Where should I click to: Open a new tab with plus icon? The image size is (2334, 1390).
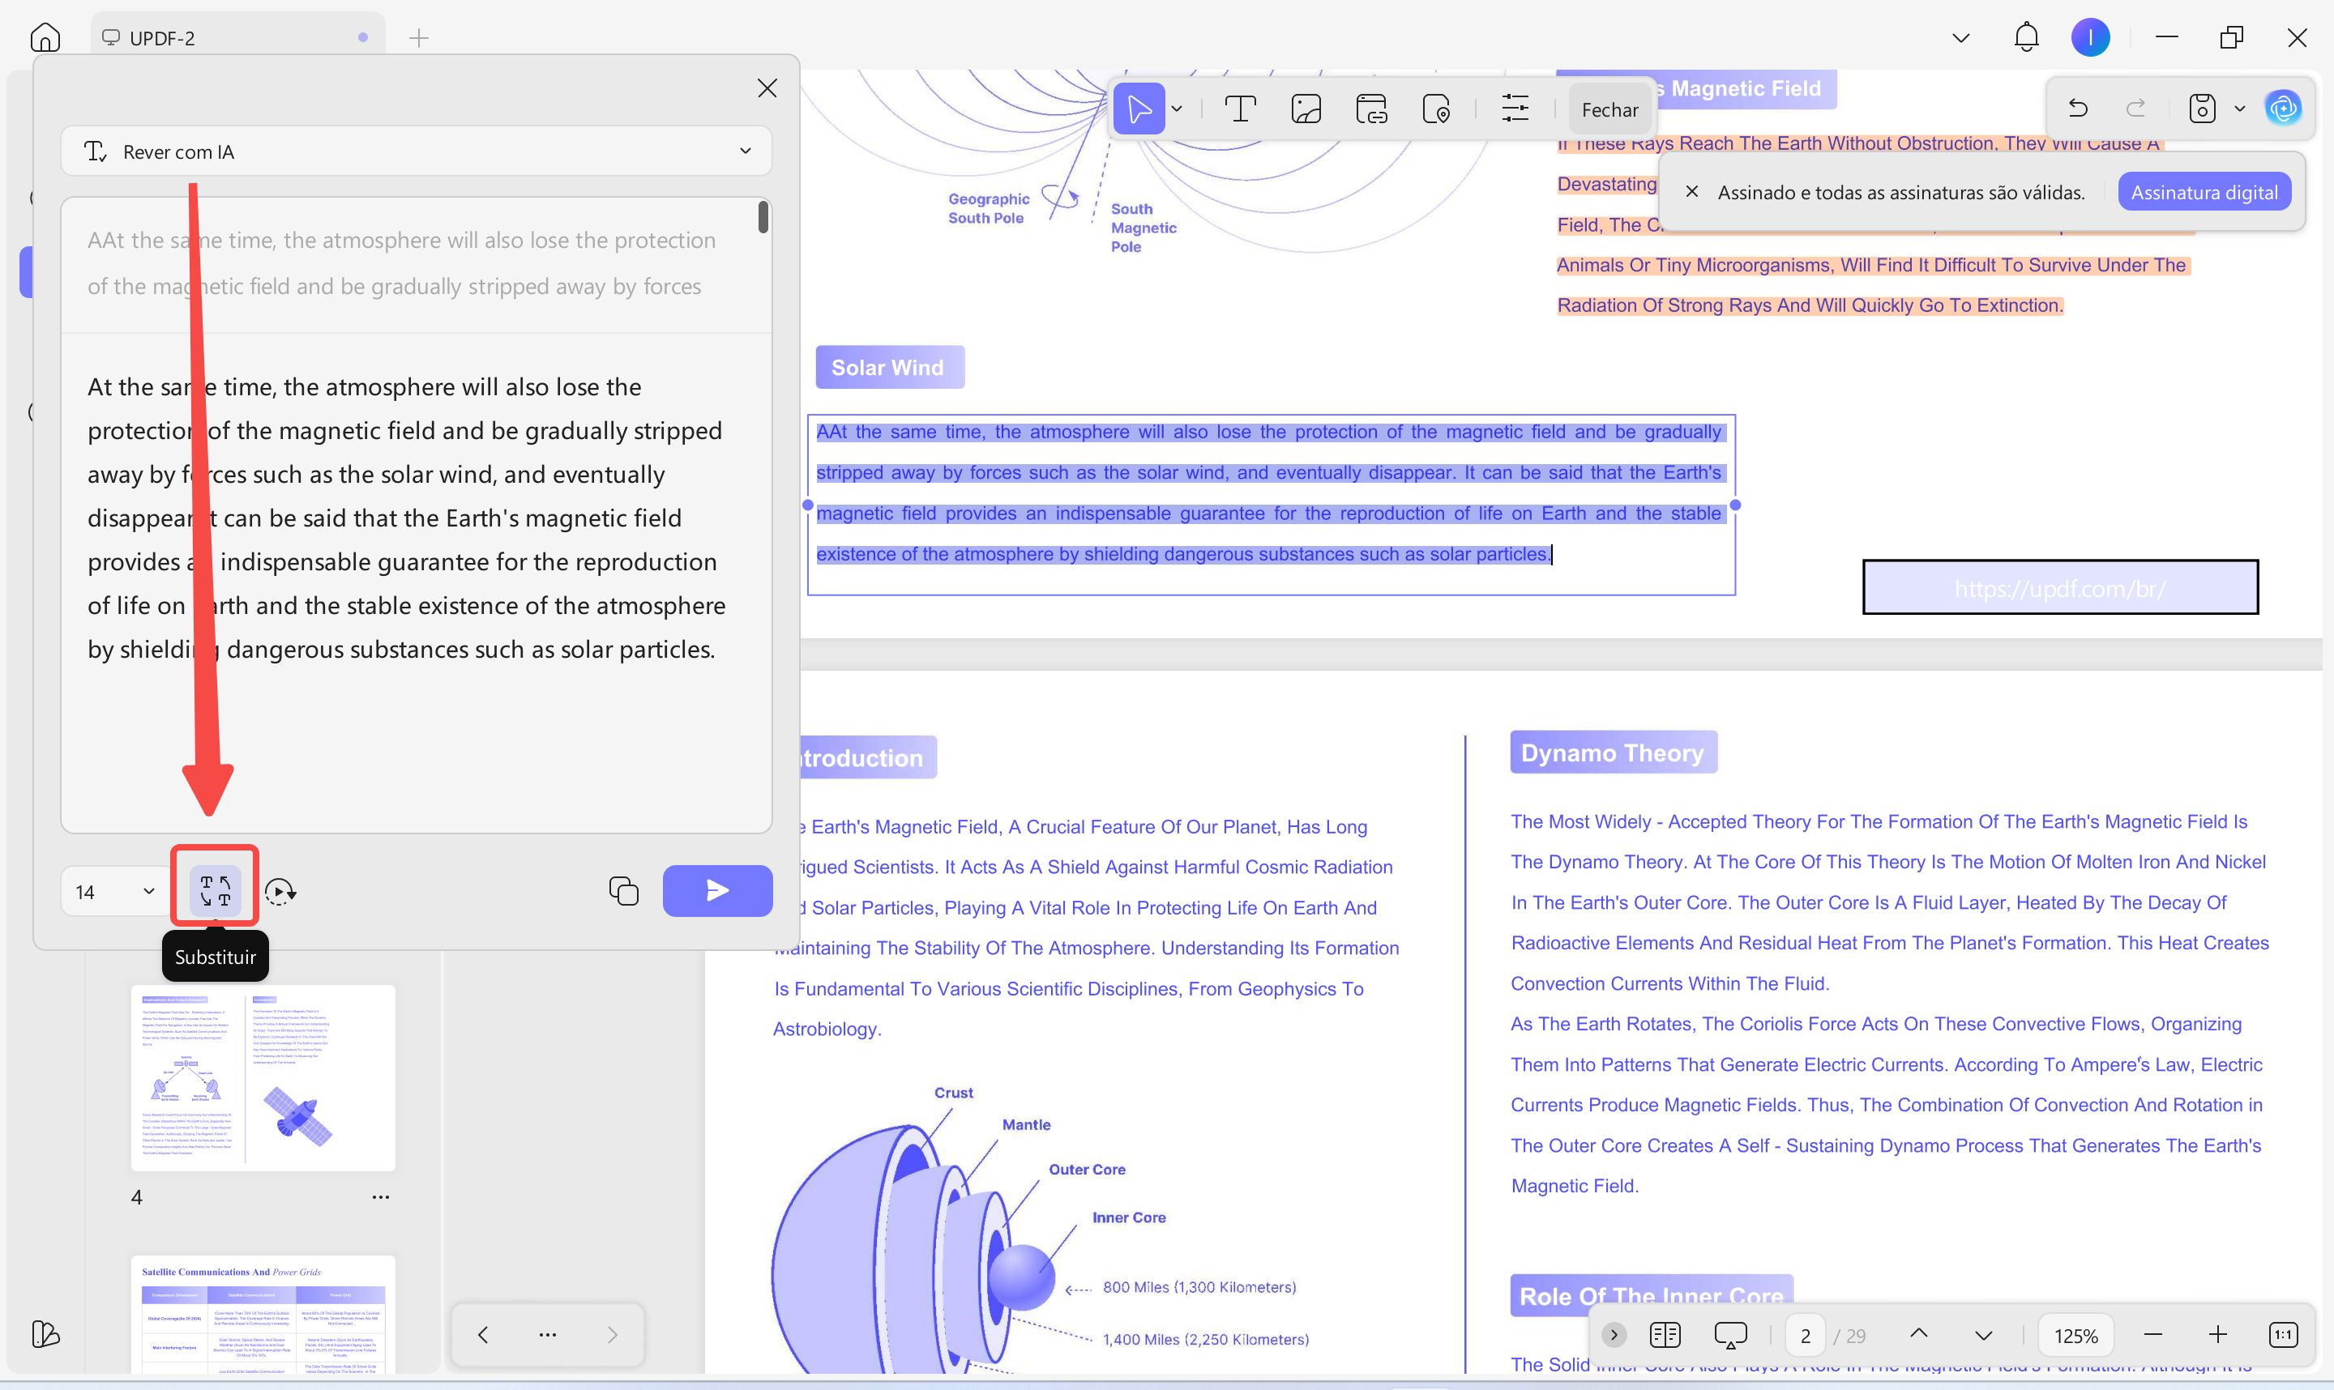pyautogui.click(x=419, y=37)
